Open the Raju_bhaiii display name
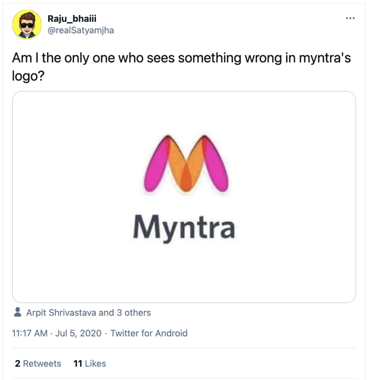 point(72,19)
